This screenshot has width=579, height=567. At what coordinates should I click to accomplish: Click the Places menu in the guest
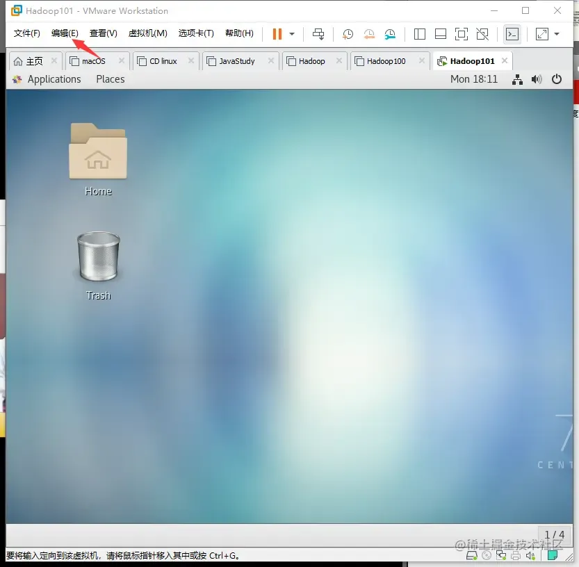point(111,79)
